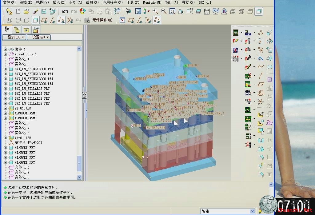The image size is (315, 215).
Task: Open the 插入(I) menu
Action: [59, 2]
